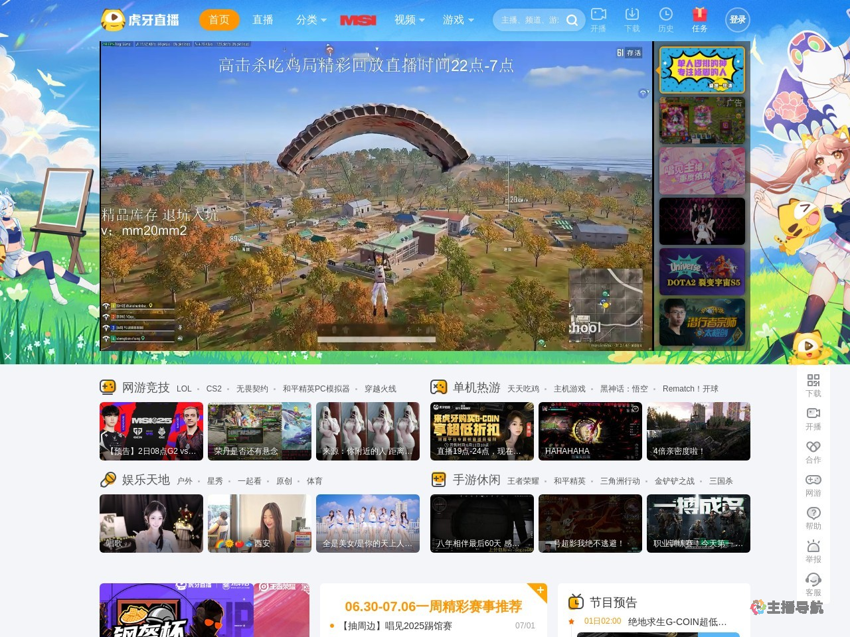The width and height of the screenshot is (850, 637).
Task: Open the 黑神话：悟空 category link
Action: click(x=624, y=389)
